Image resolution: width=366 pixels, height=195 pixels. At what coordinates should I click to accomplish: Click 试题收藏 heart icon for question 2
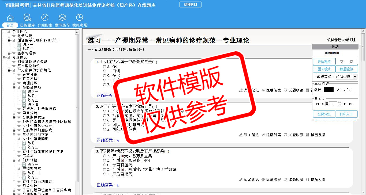pos(285,135)
